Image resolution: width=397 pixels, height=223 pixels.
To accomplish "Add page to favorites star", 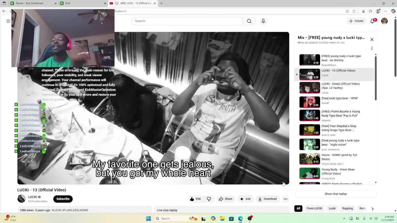I will [354, 11].
